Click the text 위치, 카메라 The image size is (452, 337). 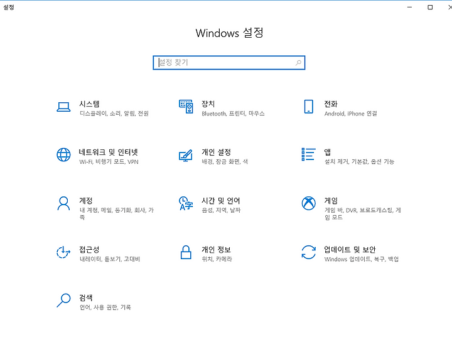pyautogui.click(x=217, y=259)
